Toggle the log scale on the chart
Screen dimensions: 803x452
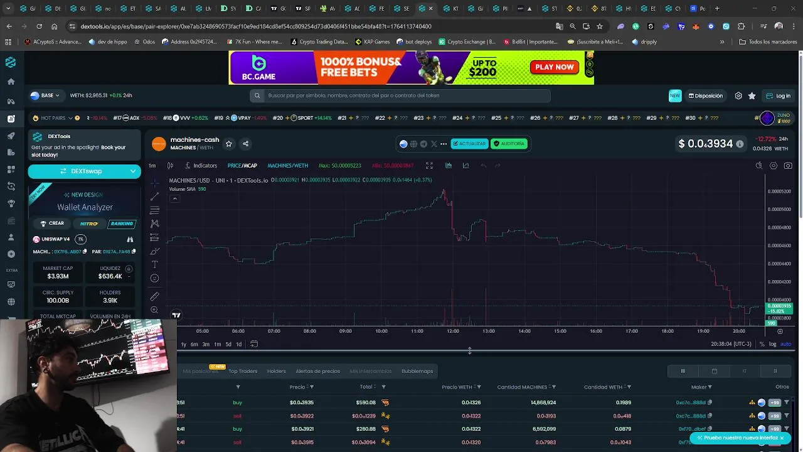773,344
